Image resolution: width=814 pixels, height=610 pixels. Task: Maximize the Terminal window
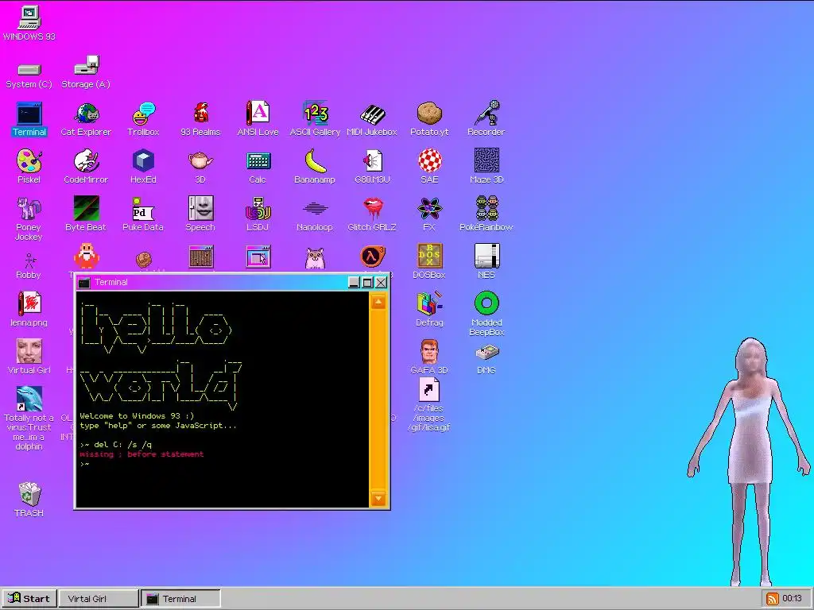click(367, 282)
